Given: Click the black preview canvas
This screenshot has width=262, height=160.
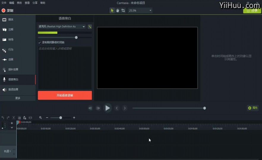Looking at the screenshot, I should (x=147, y=58).
